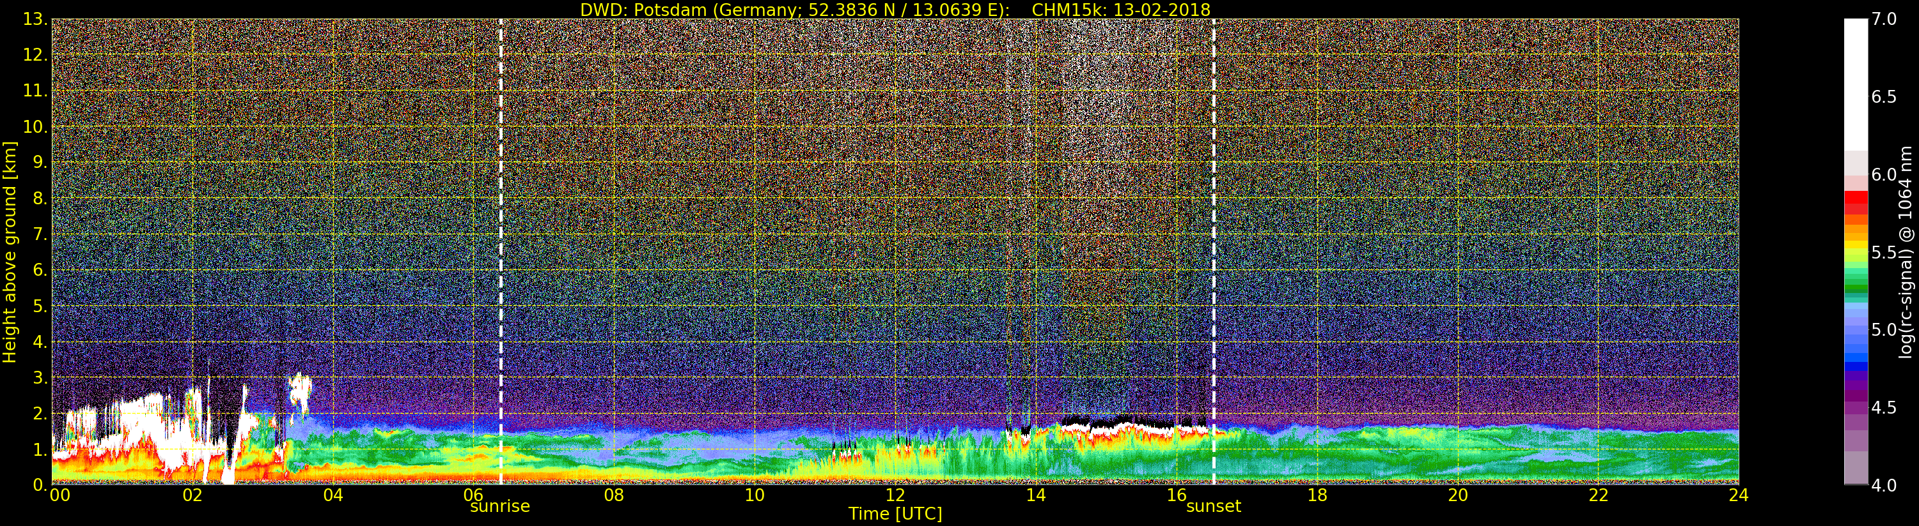
Task: Click the 04 time tick label
Action: tap(333, 495)
